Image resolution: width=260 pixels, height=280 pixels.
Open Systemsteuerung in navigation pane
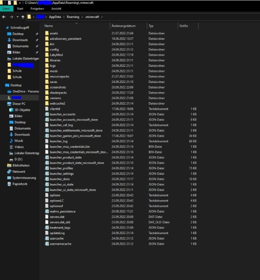pyautogui.click(x=24, y=178)
